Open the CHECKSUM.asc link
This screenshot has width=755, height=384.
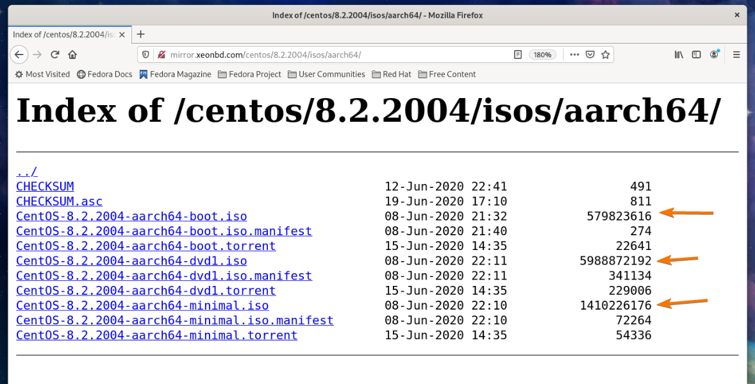pyautogui.click(x=59, y=201)
